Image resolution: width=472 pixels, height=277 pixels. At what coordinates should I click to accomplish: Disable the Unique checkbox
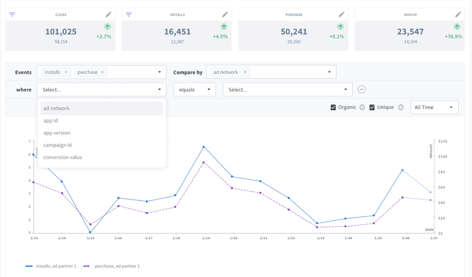coord(372,107)
